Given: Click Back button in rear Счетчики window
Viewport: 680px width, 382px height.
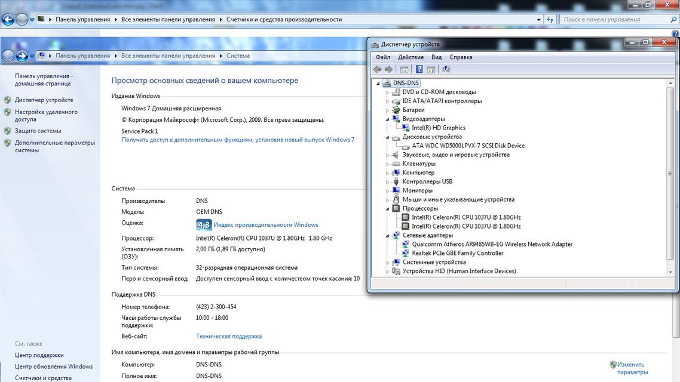Looking at the screenshot, I should point(8,20).
